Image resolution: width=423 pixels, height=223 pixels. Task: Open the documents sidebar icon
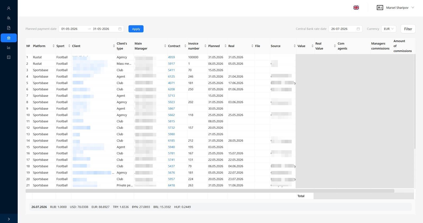[9, 28]
